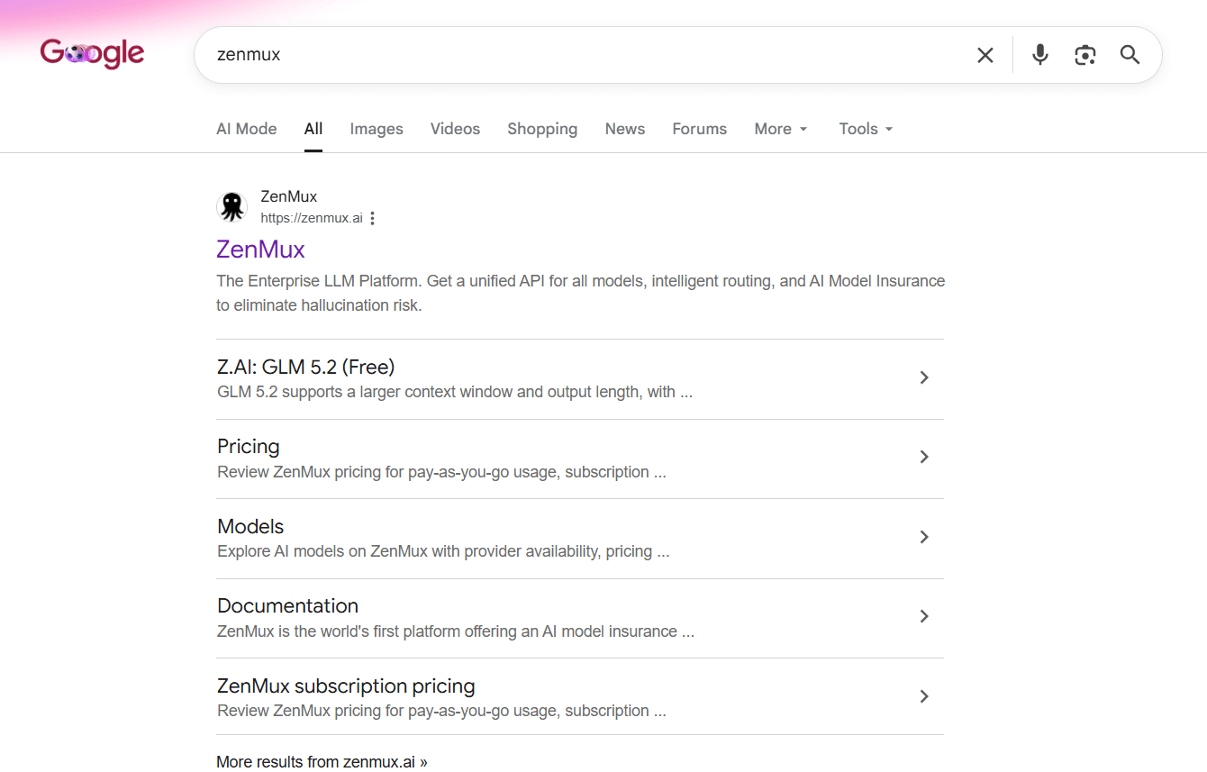Image resolution: width=1207 pixels, height=772 pixels.
Task: Select the All tab
Action: (x=313, y=129)
